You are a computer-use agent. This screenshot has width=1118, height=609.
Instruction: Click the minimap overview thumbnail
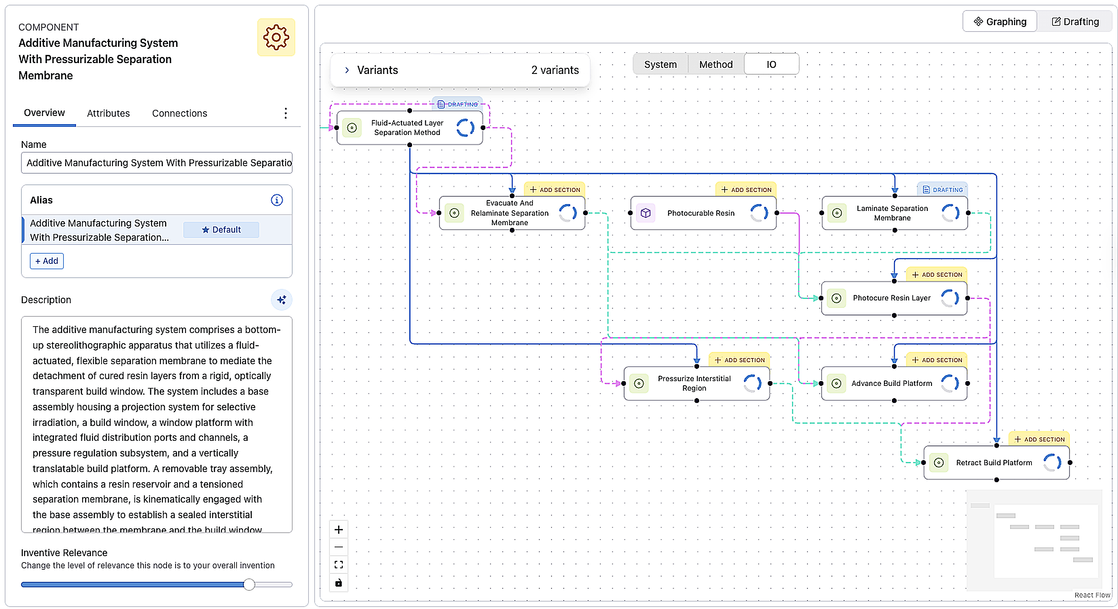pos(1035,540)
